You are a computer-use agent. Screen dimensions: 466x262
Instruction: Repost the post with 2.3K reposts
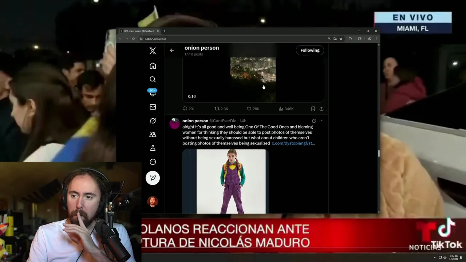click(221, 108)
